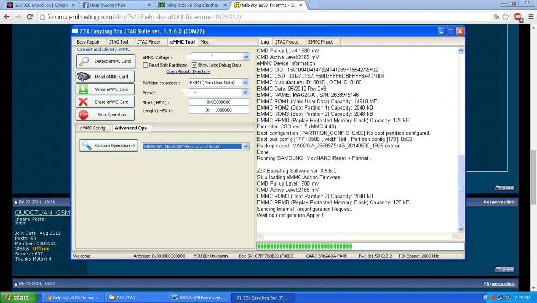
Task: Click the Stop Operation stop-sign button
Action: click(105, 115)
